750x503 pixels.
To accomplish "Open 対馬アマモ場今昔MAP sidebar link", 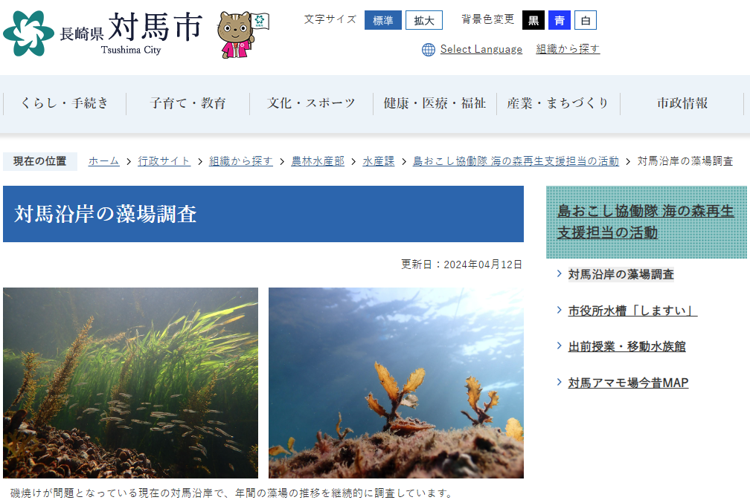I will (628, 383).
